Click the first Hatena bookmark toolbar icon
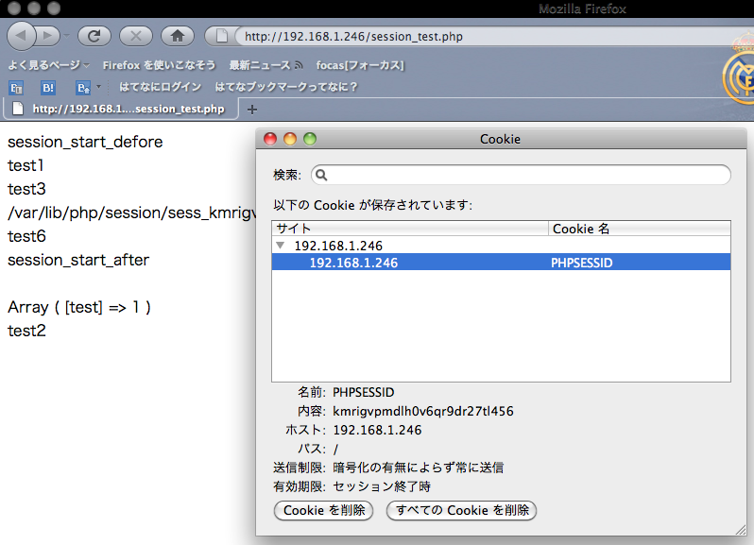The image size is (754, 545). [x=16, y=87]
